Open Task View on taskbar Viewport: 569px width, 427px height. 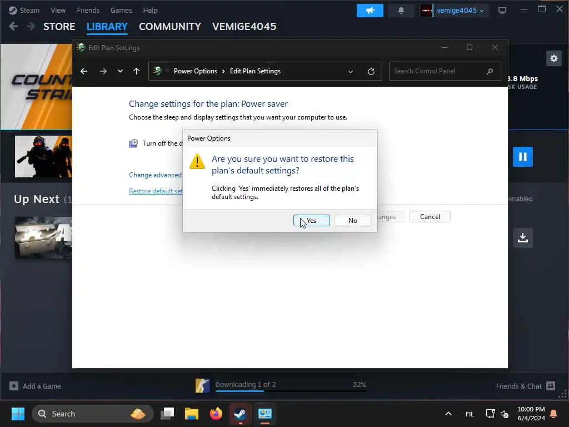(x=167, y=414)
